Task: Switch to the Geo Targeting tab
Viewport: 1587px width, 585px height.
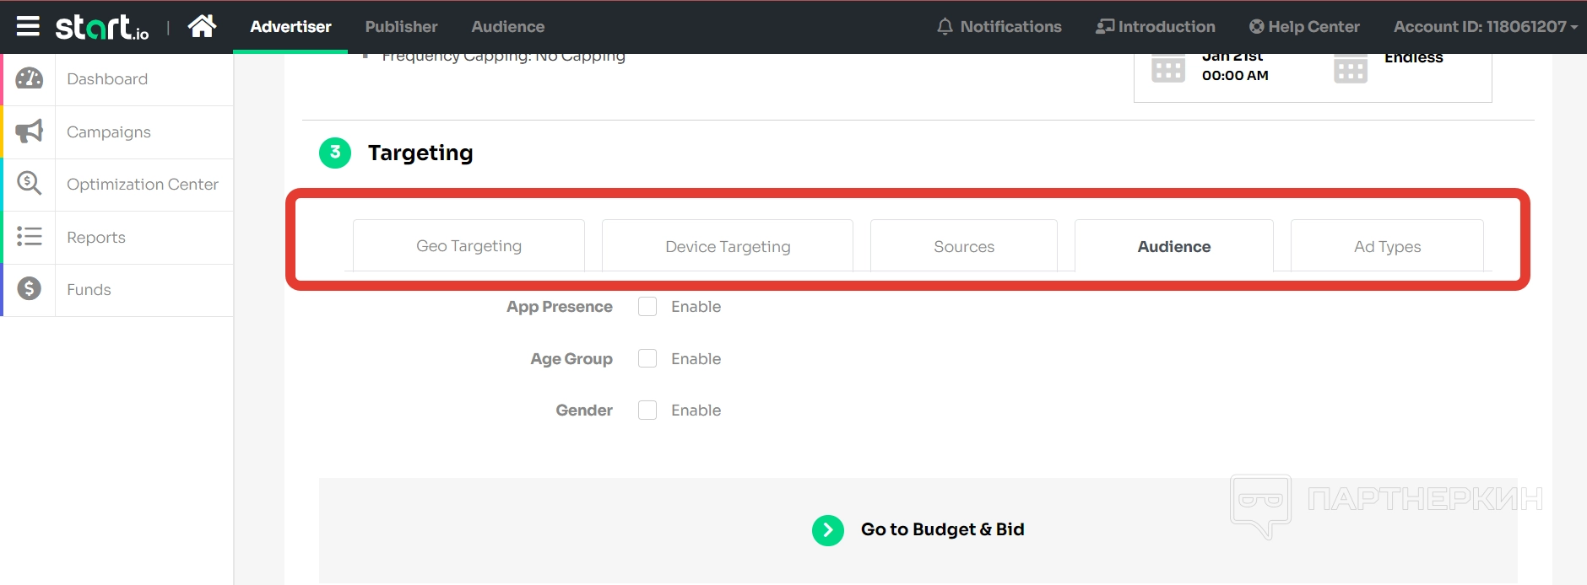Action: coord(469,246)
